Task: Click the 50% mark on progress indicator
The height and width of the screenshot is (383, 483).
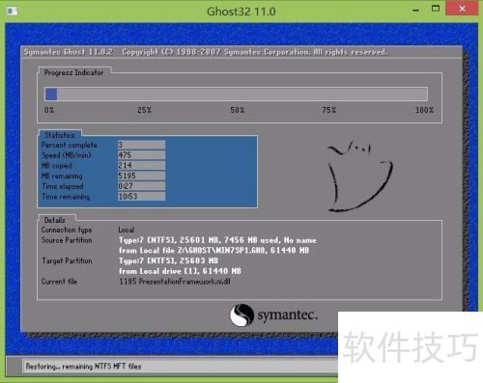Action: point(238,110)
